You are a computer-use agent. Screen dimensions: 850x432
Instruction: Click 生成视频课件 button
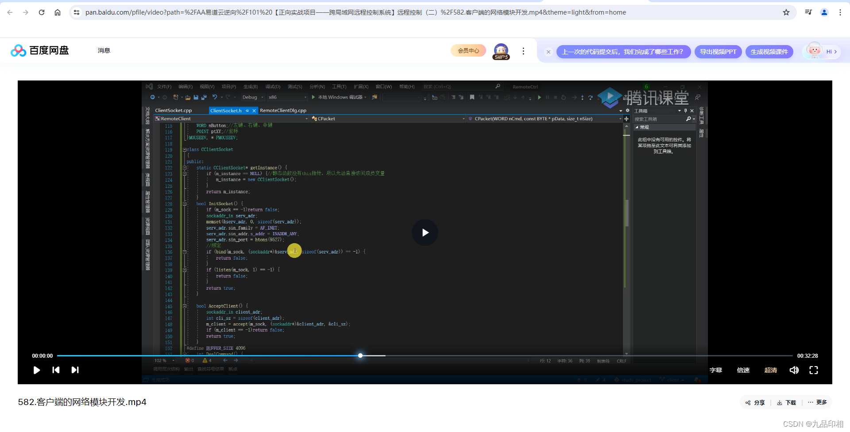769,52
